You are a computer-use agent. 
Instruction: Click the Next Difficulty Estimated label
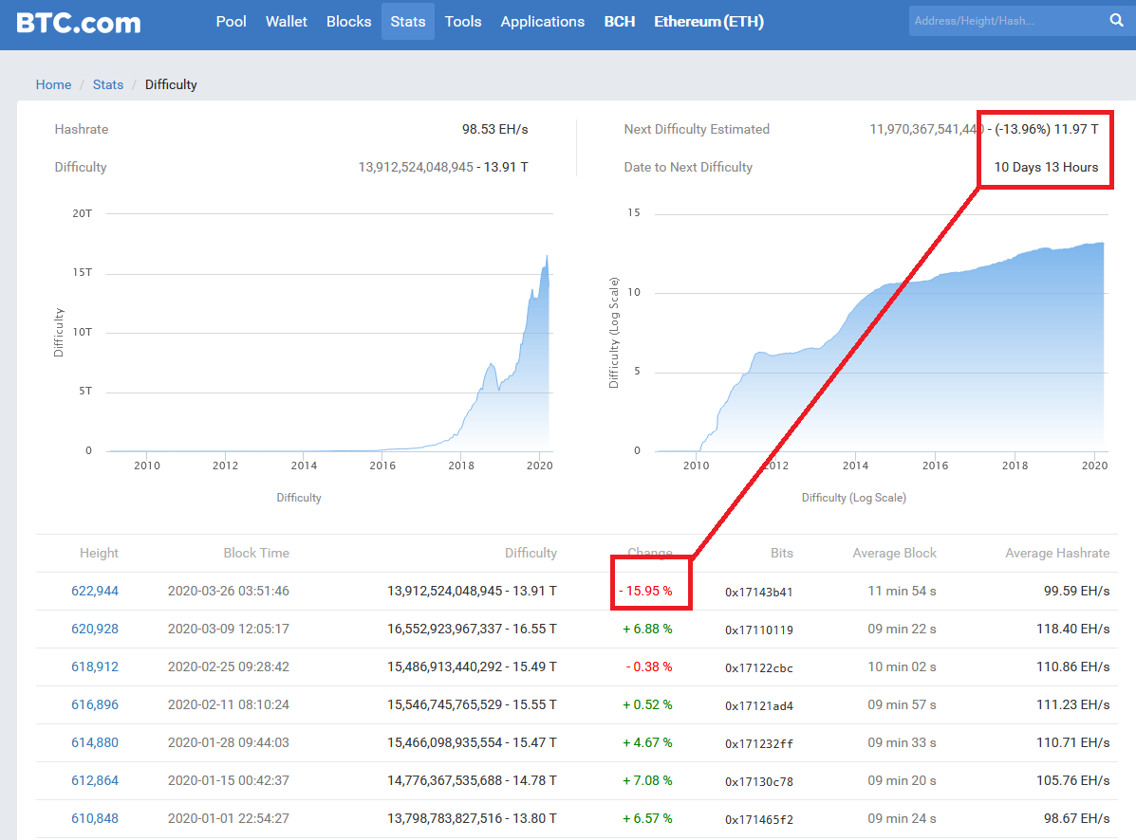(x=697, y=130)
